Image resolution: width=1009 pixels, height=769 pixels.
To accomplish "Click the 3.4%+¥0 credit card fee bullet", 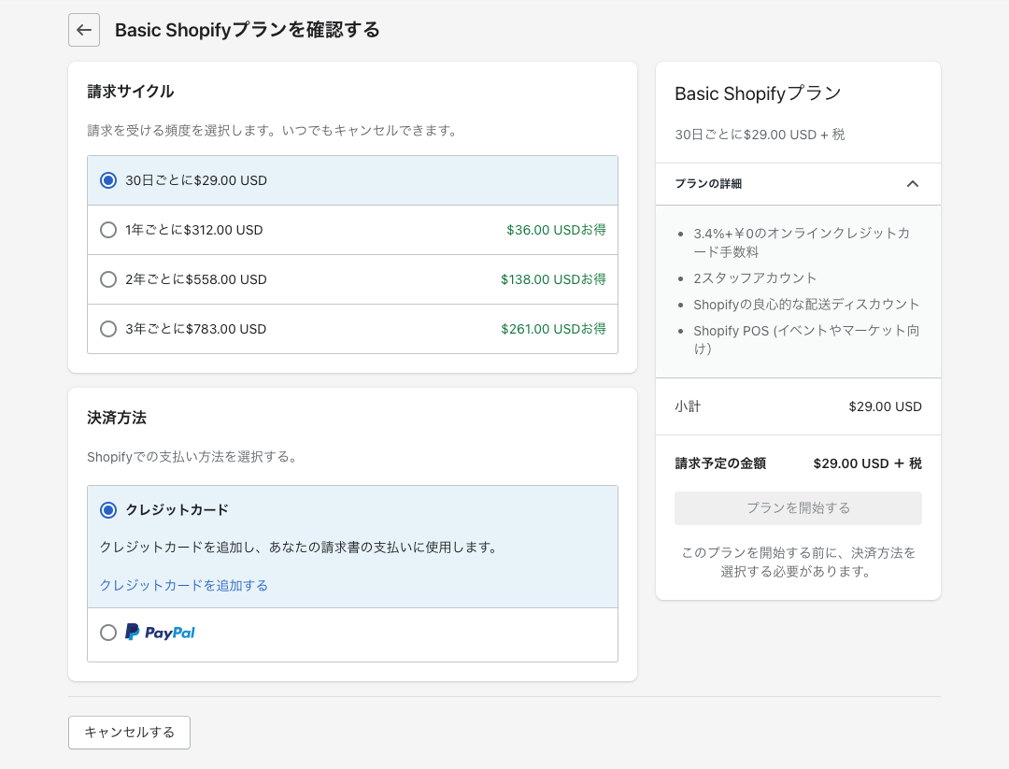I will point(802,243).
